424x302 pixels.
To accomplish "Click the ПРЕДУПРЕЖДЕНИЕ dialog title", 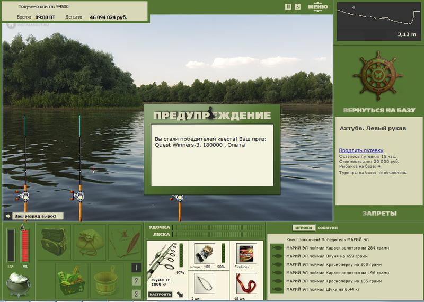I will (212, 115).
